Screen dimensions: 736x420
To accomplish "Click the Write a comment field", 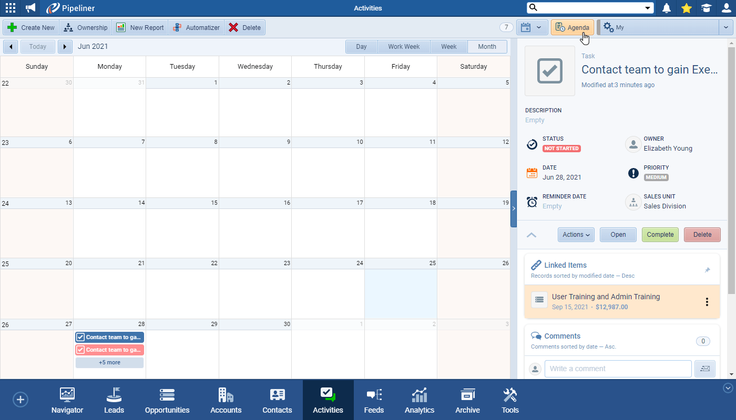I will pos(618,369).
